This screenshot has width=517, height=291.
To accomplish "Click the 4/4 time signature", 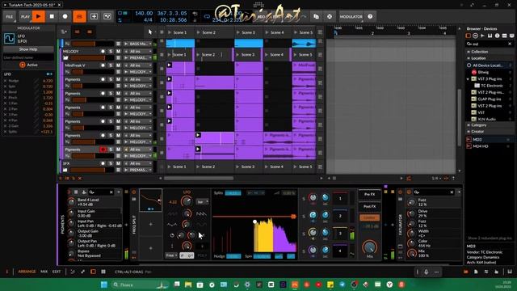I will pos(148,19).
